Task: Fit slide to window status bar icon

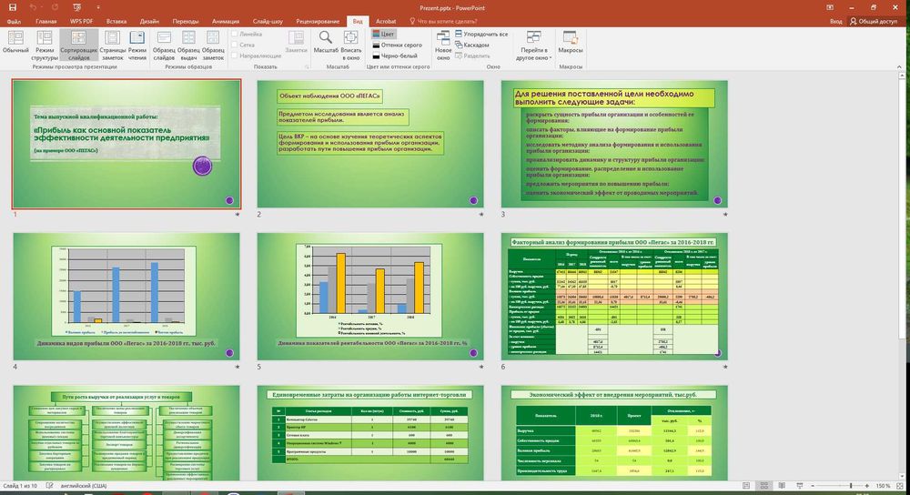Action: [x=900, y=486]
